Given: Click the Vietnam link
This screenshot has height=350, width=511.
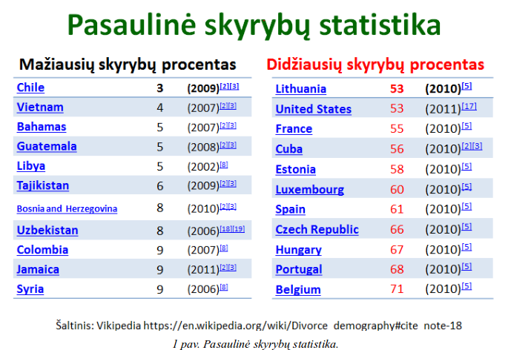Looking at the screenshot, I should [39, 108].
